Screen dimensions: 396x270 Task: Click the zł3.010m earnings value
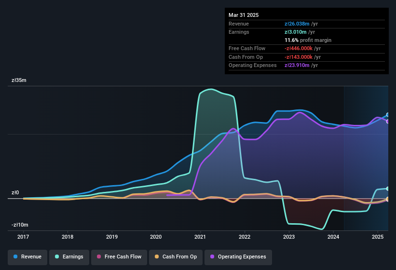pos(296,32)
